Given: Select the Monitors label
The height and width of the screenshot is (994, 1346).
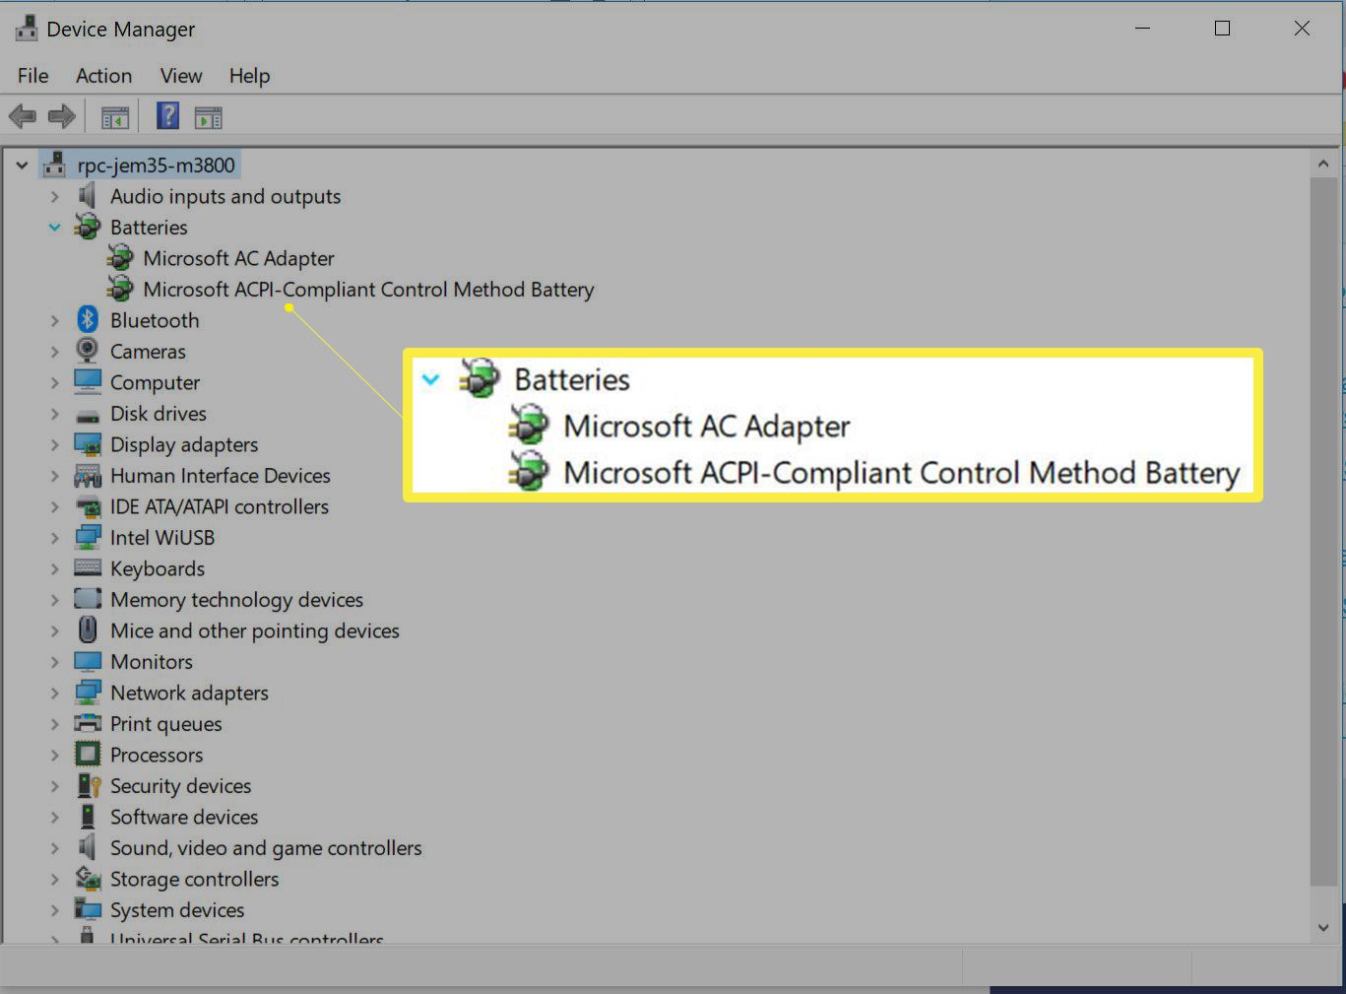Looking at the screenshot, I should 152,662.
